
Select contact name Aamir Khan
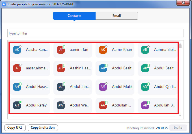(122, 50)
